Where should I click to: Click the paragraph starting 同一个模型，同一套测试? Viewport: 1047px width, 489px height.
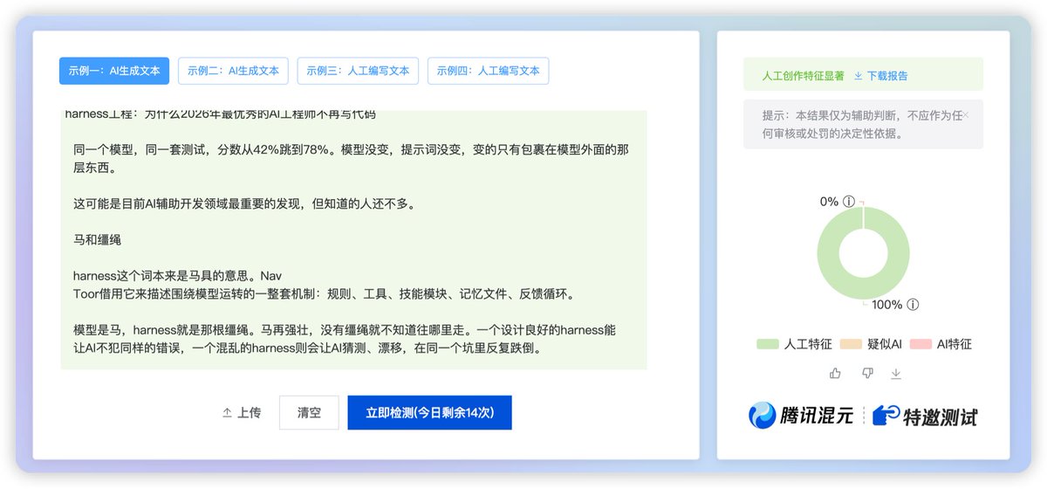pyautogui.click(x=351, y=158)
